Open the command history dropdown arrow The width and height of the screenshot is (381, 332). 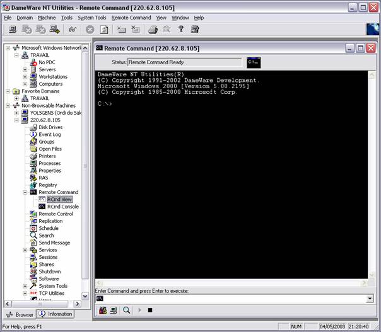pos(370,299)
